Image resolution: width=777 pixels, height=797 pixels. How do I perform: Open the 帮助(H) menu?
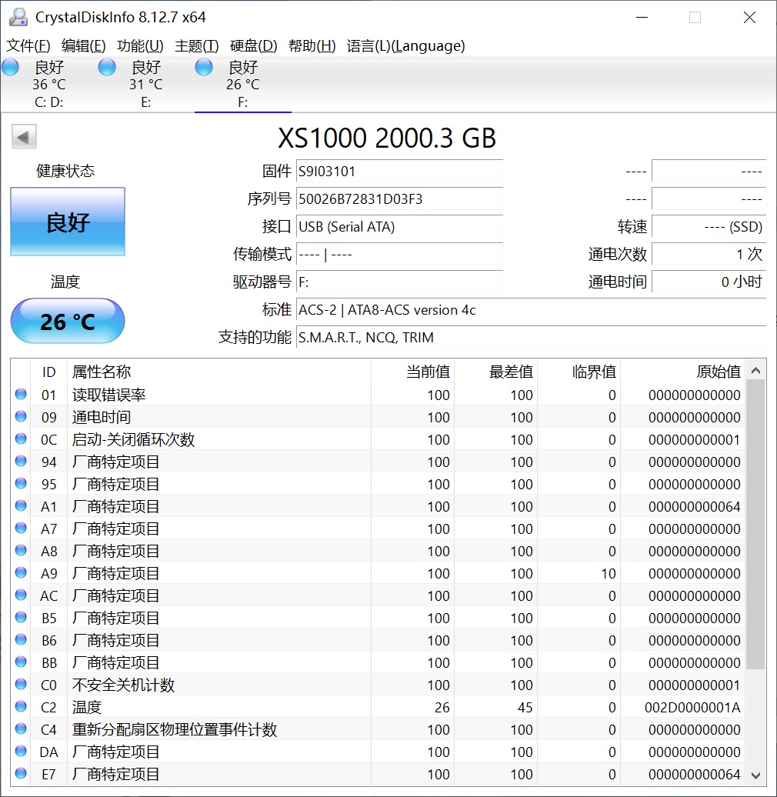[x=312, y=45]
